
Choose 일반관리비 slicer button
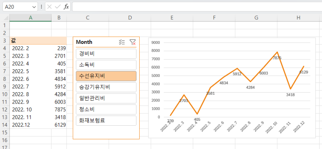106,98
